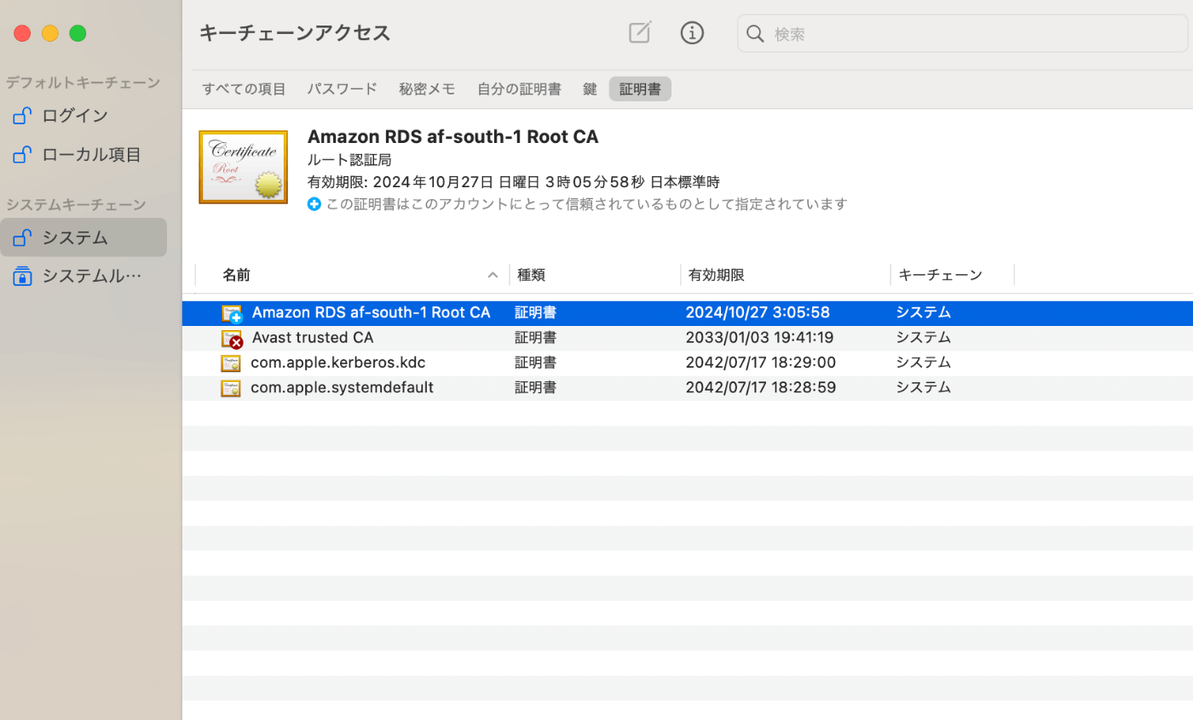Open the info (i) toolbar button

point(692,33)
